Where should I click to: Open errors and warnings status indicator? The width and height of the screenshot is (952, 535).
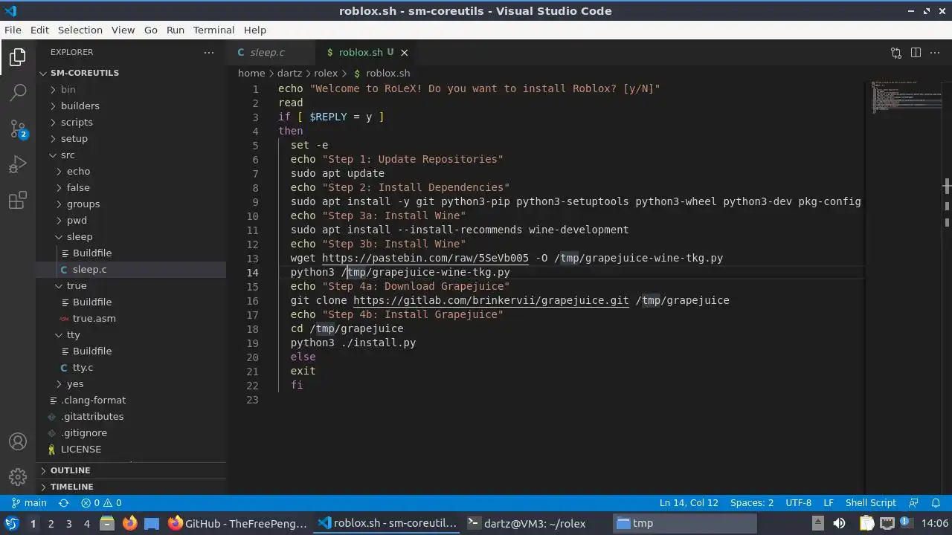click(101, 503)
